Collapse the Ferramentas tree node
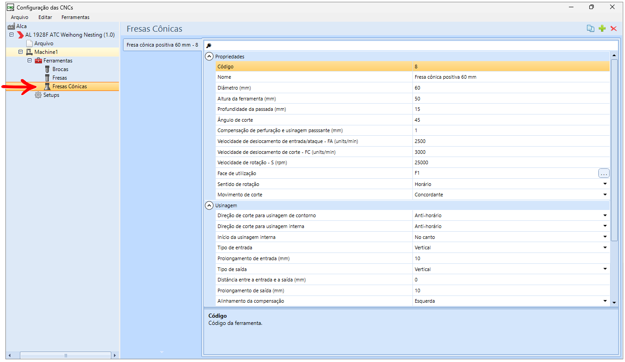 (29, 61)
